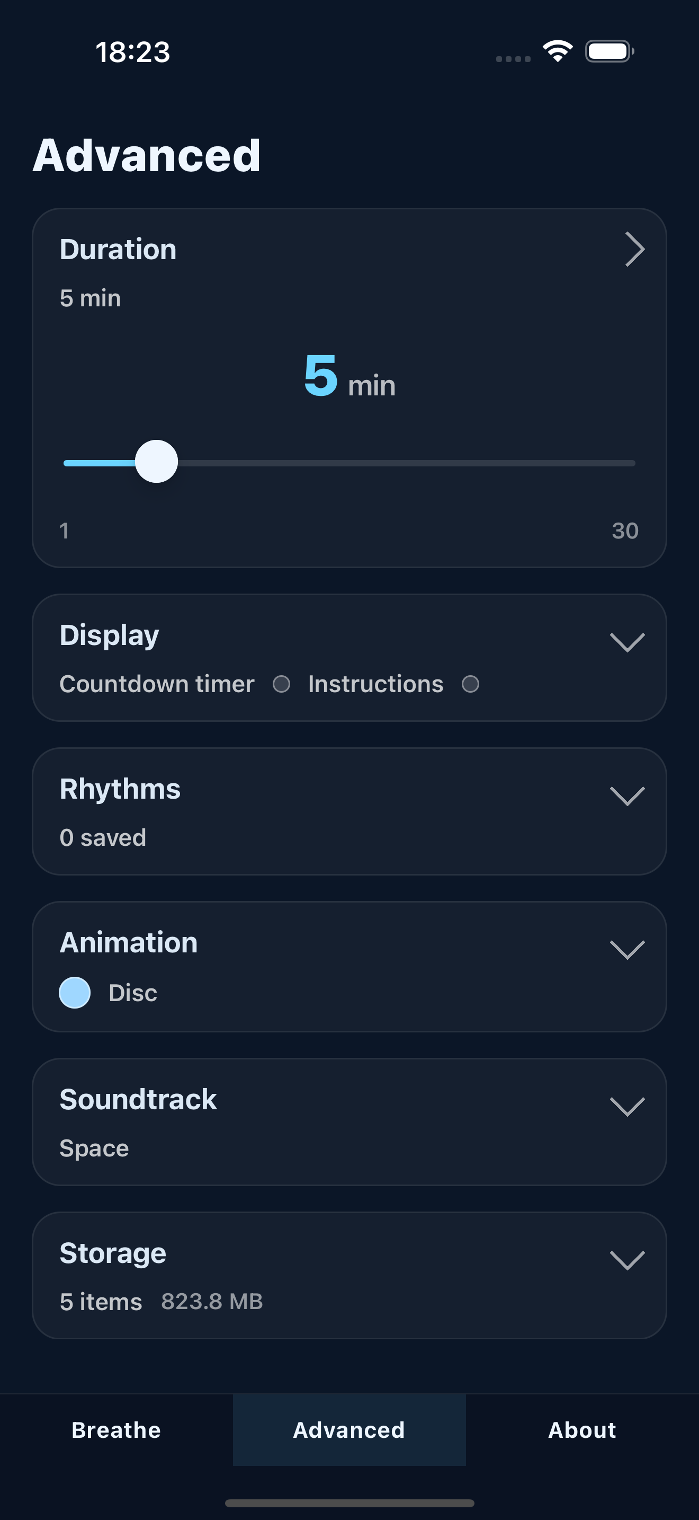Expand the Display section chevron
The height and width of the screenshot is (1520, 699).
(627, 642)
